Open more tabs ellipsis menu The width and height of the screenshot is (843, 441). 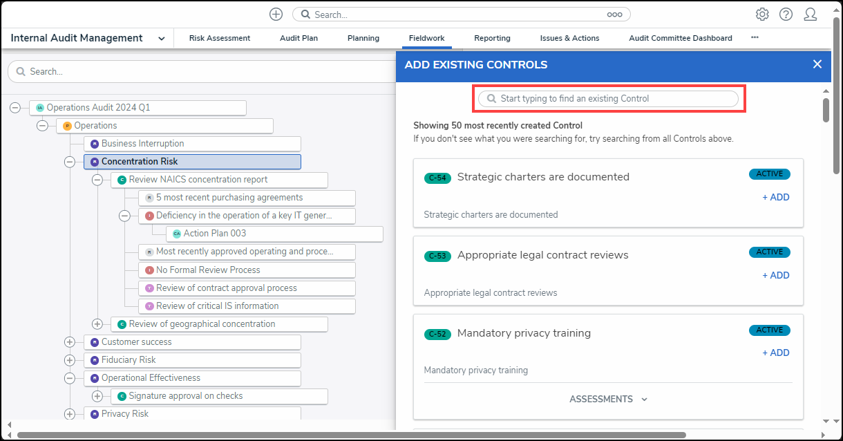755,38
